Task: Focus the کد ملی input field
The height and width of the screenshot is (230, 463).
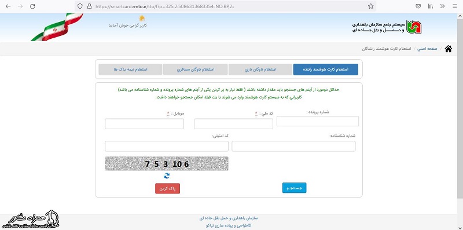Action: 233,124
